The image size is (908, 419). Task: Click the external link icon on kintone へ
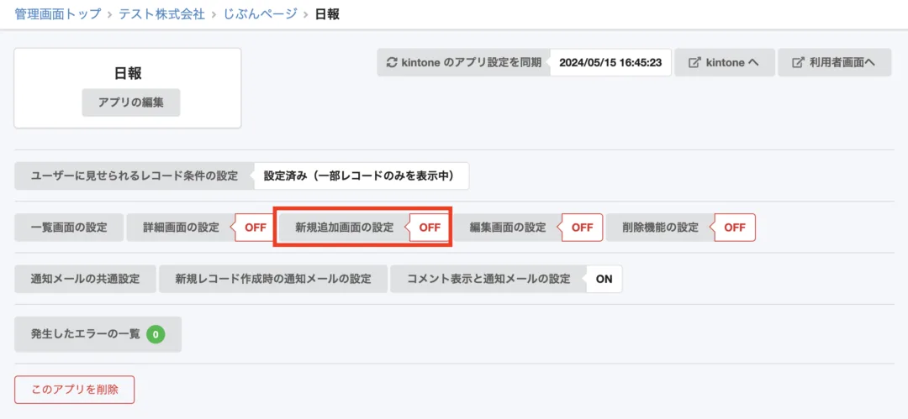[694, 62]
